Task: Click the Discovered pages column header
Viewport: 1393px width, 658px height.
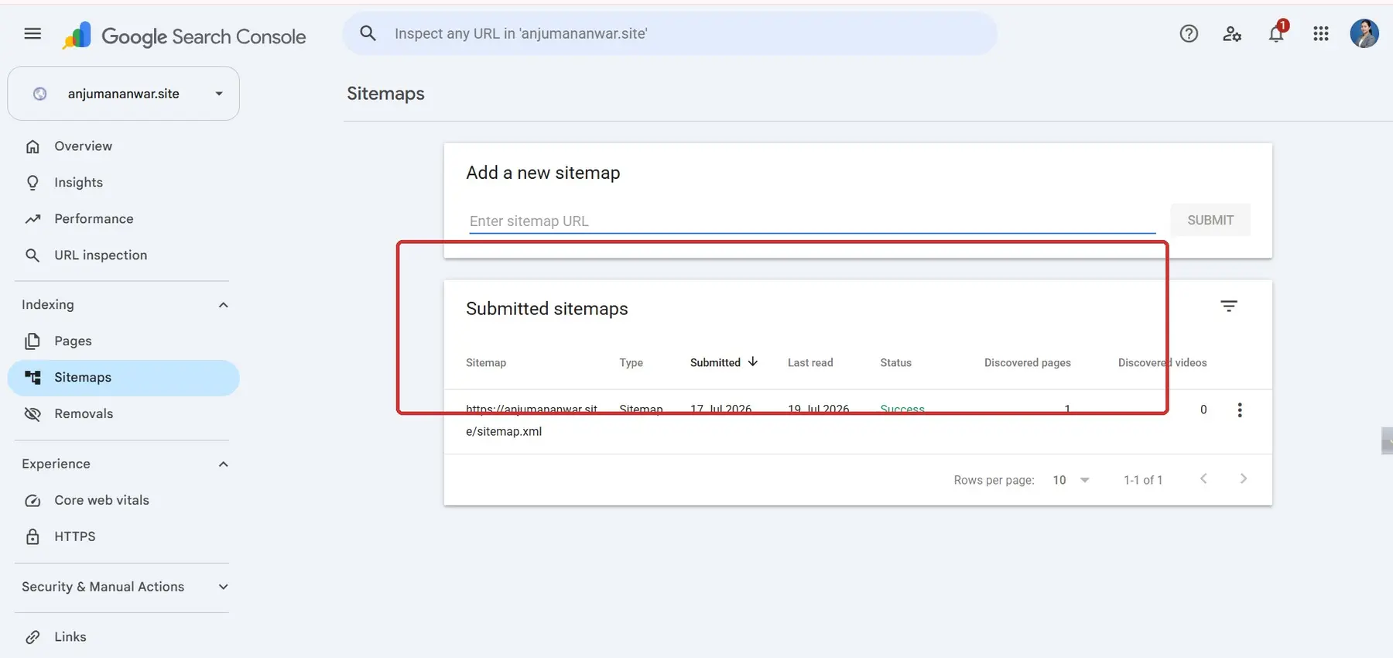Action: point(1028,362)
